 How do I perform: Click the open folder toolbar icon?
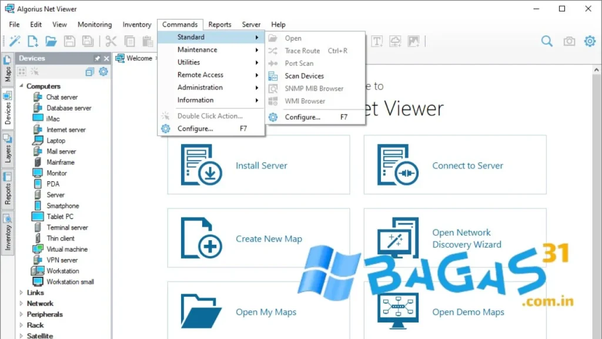click(51, 41)
